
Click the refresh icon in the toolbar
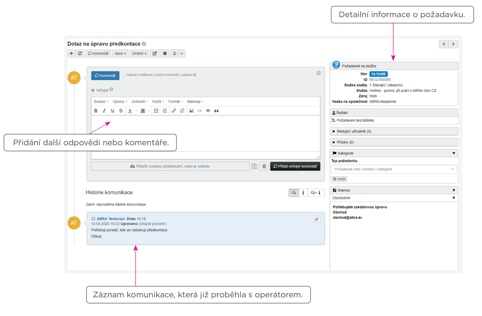[x=80, y=54]
